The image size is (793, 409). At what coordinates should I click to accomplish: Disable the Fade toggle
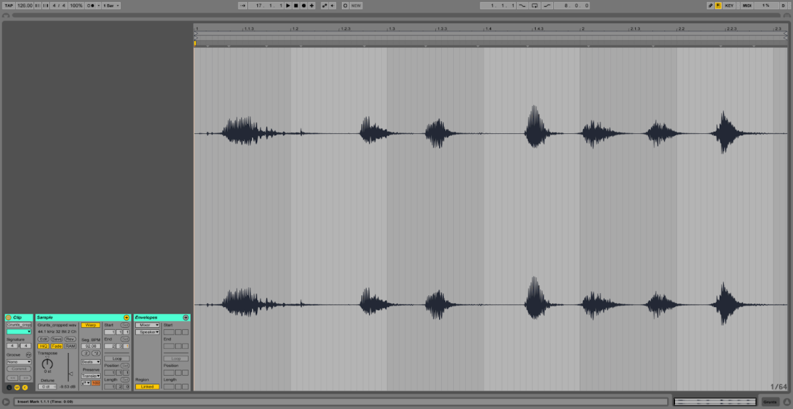(57, 346)
